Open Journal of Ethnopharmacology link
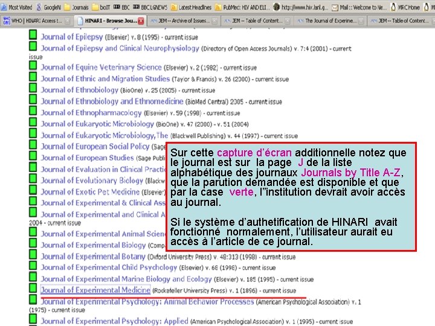Image resolution: width=435 pixels, height=326 pixels. click(91, 113)
